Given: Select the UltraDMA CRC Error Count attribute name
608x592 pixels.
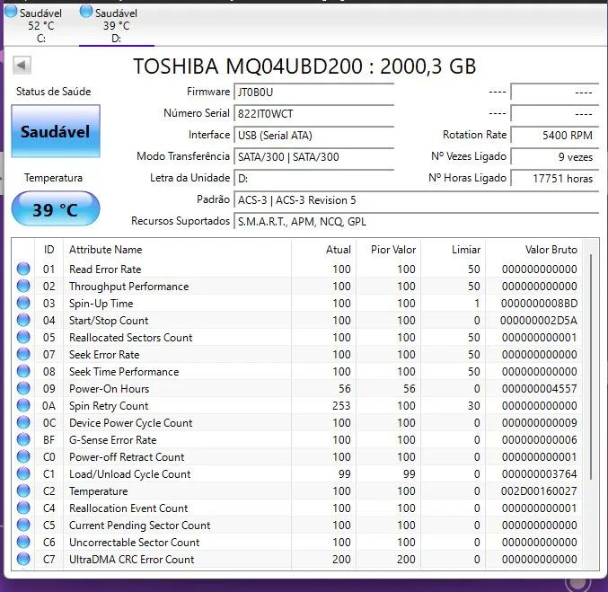Looking at the screenshot, I should click(x=131, y=560).
